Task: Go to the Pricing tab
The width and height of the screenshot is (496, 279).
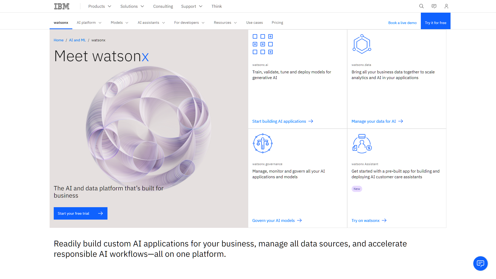Action: pos(277,23)
